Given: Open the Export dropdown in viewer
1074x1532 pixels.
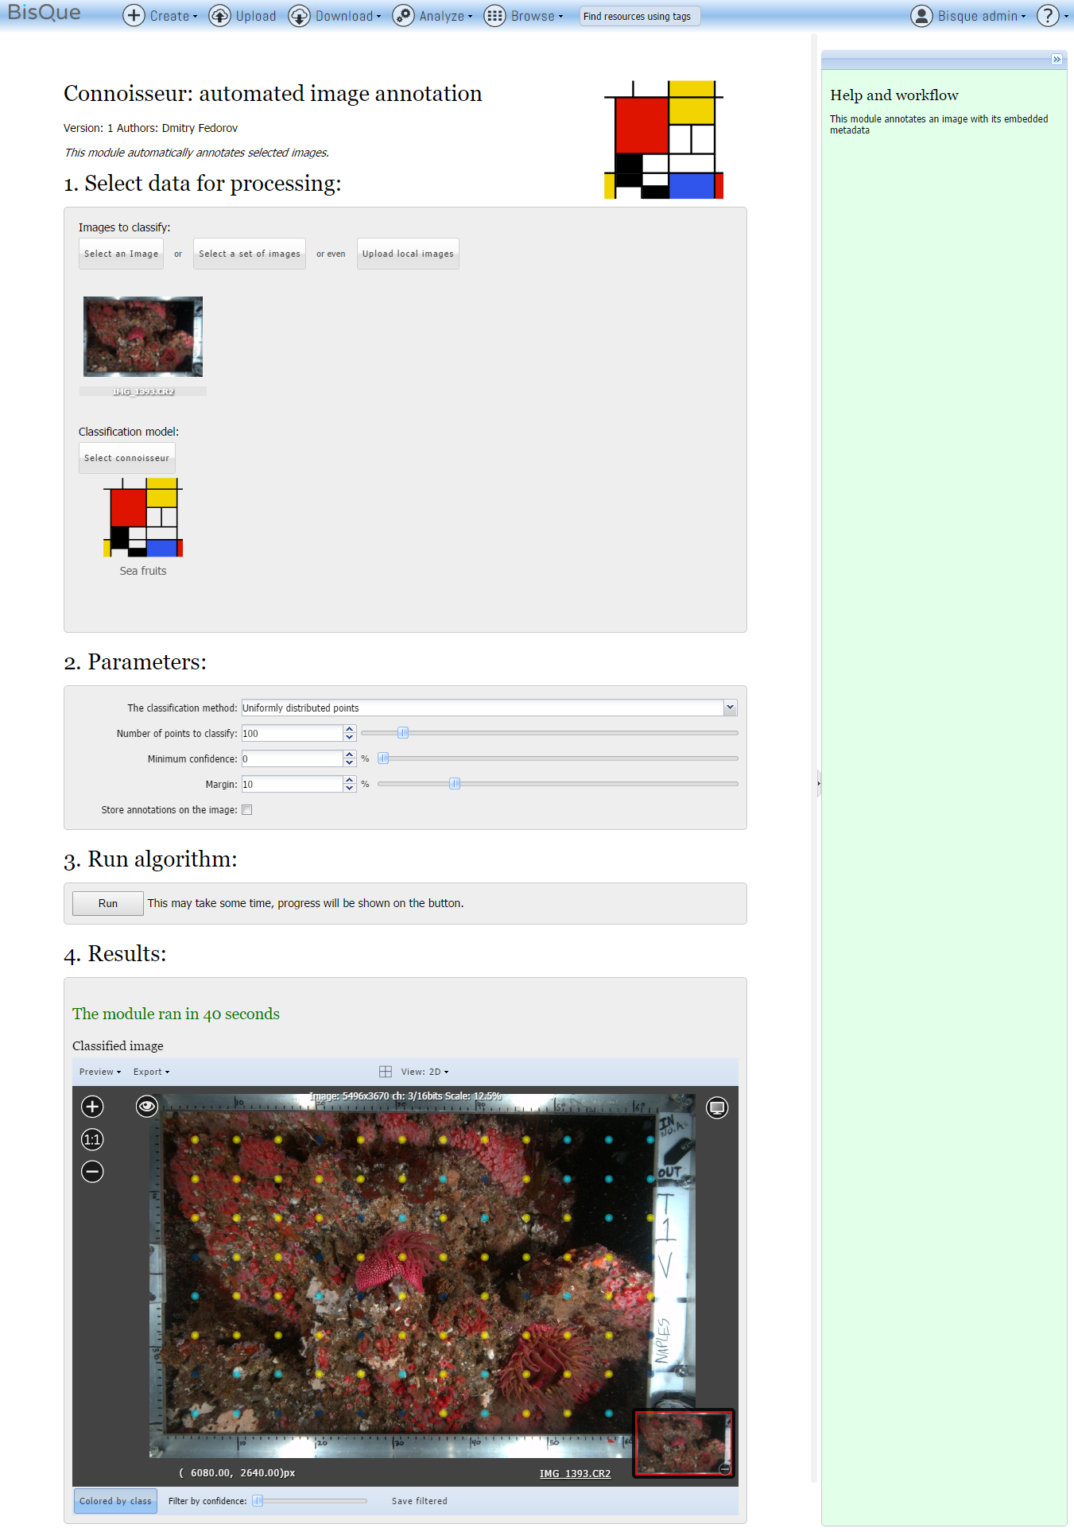Looking at the screenshot, I should coord(151,1072).
